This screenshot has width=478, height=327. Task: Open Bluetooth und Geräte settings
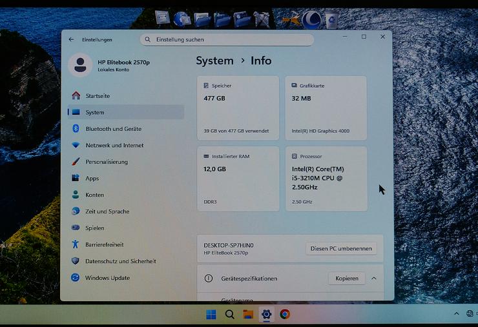tap(125, 129)
